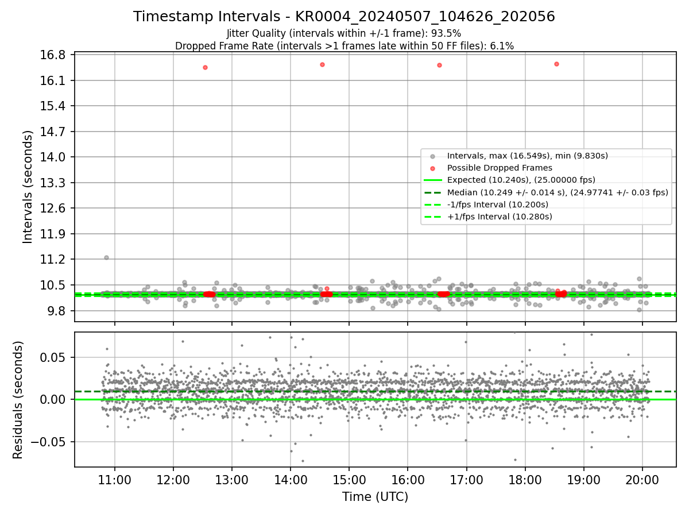Click the '18:00' time tick label
689x517 pixels.
(525, 480)
